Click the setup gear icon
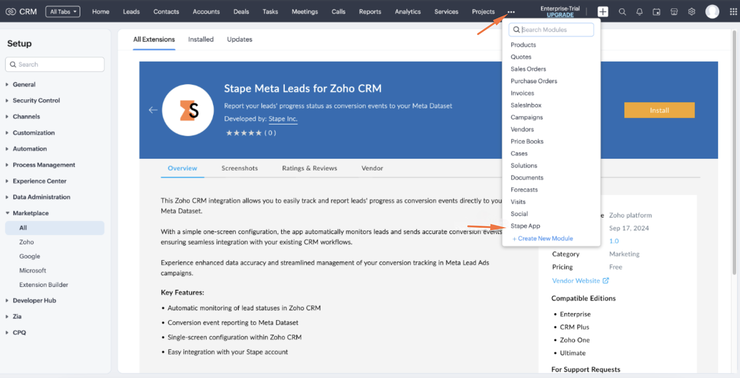740x378 pixels. point(691,12)
